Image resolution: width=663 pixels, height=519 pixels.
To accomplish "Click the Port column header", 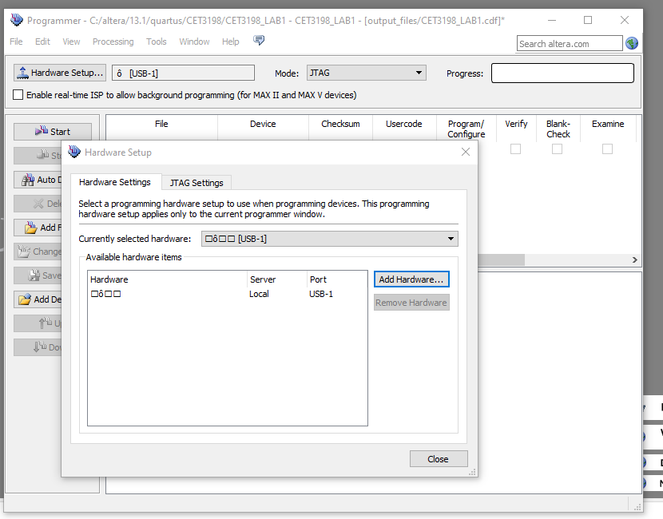I will (337, 279).
